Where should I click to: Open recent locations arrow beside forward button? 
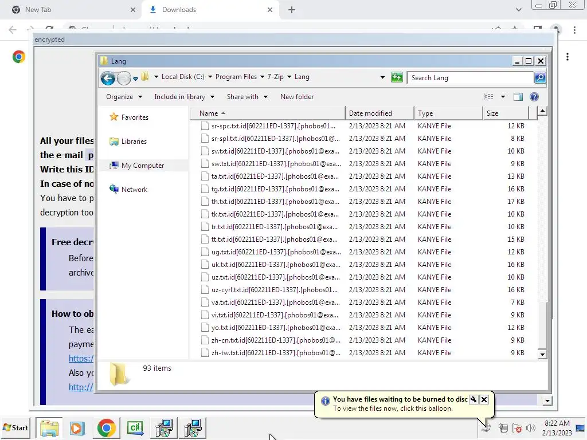click(135, 78)
